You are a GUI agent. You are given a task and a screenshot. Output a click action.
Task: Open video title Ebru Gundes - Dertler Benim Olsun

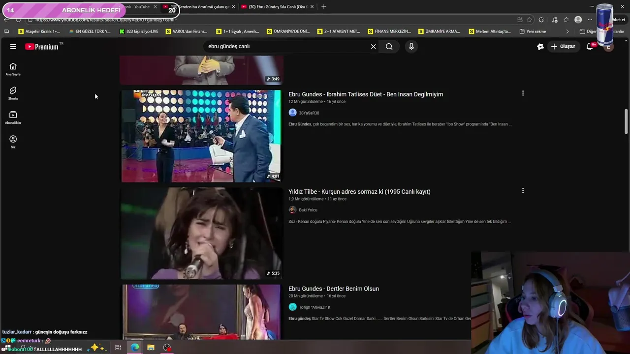pyautogui.click(x=334, y=289)
